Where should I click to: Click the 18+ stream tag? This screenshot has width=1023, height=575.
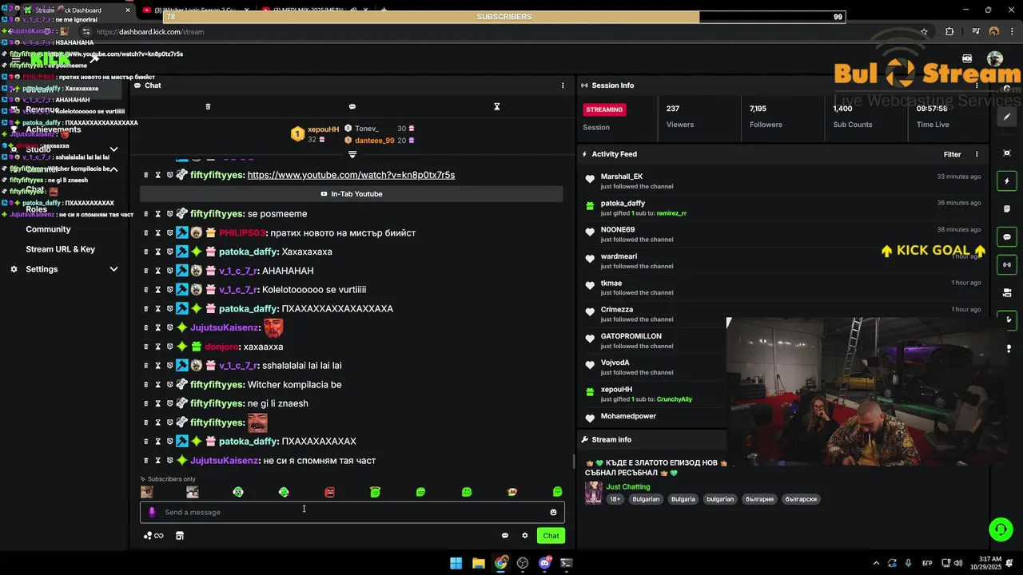[615, 499]
